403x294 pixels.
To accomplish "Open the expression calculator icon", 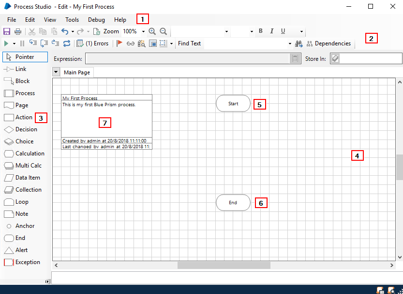I will point(295,59).
